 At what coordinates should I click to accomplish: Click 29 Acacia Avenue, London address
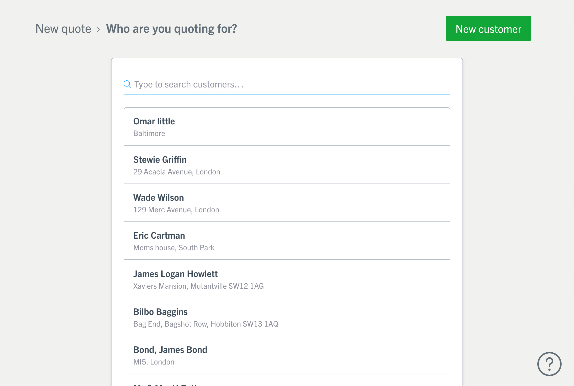click(x=177, y=172)
